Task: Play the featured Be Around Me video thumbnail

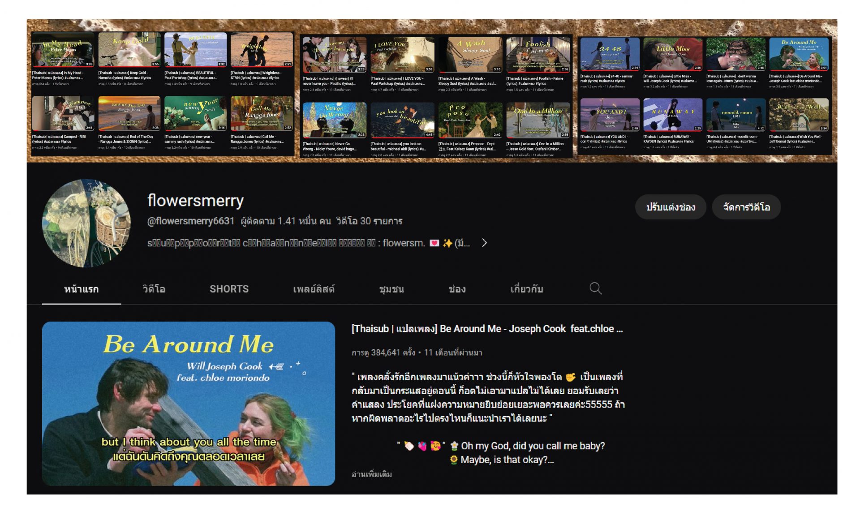Action: coord(189,404)
